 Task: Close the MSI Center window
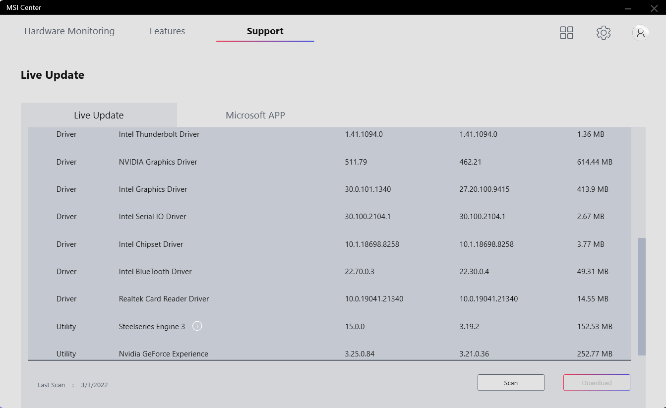(x=654, y=8)
